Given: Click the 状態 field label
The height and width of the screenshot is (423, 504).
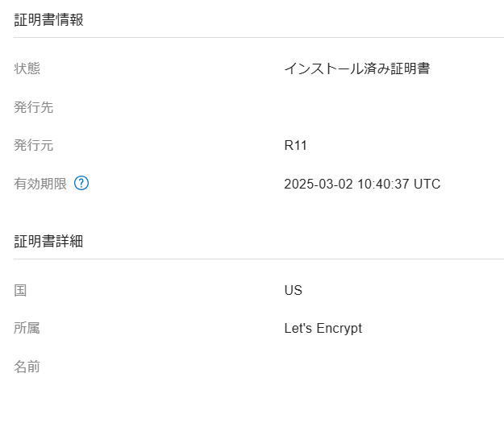Looking at the screenshot, I should 27,68.
